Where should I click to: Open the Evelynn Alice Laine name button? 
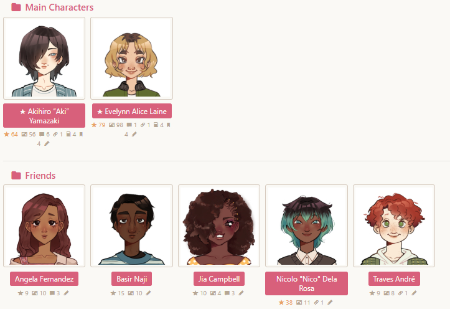tap(132, 111)
